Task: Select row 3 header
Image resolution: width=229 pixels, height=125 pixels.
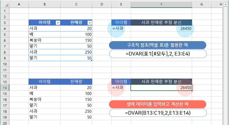Action: tap(5, 23)
